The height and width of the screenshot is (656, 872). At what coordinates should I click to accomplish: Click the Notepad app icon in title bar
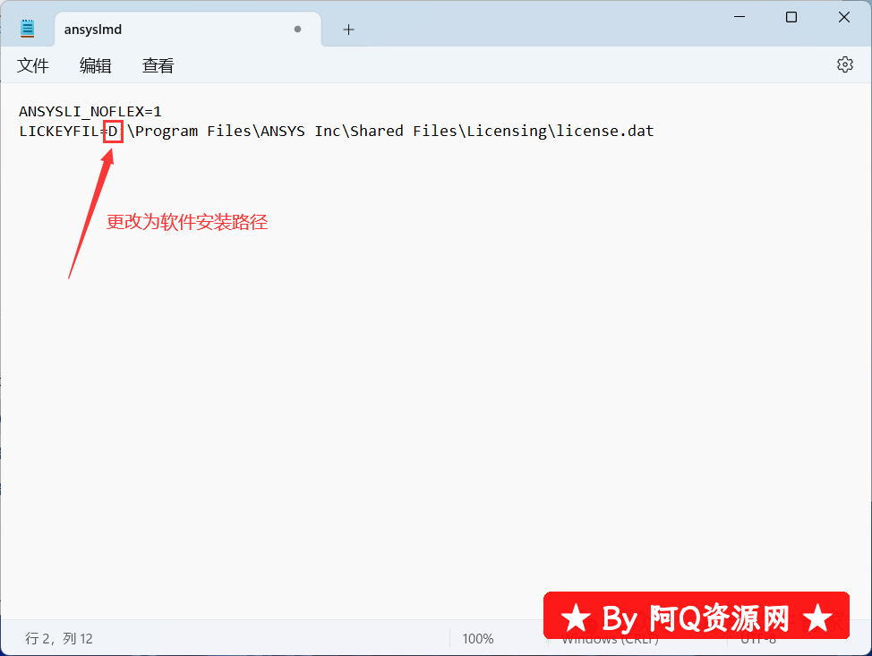[27, 29]
